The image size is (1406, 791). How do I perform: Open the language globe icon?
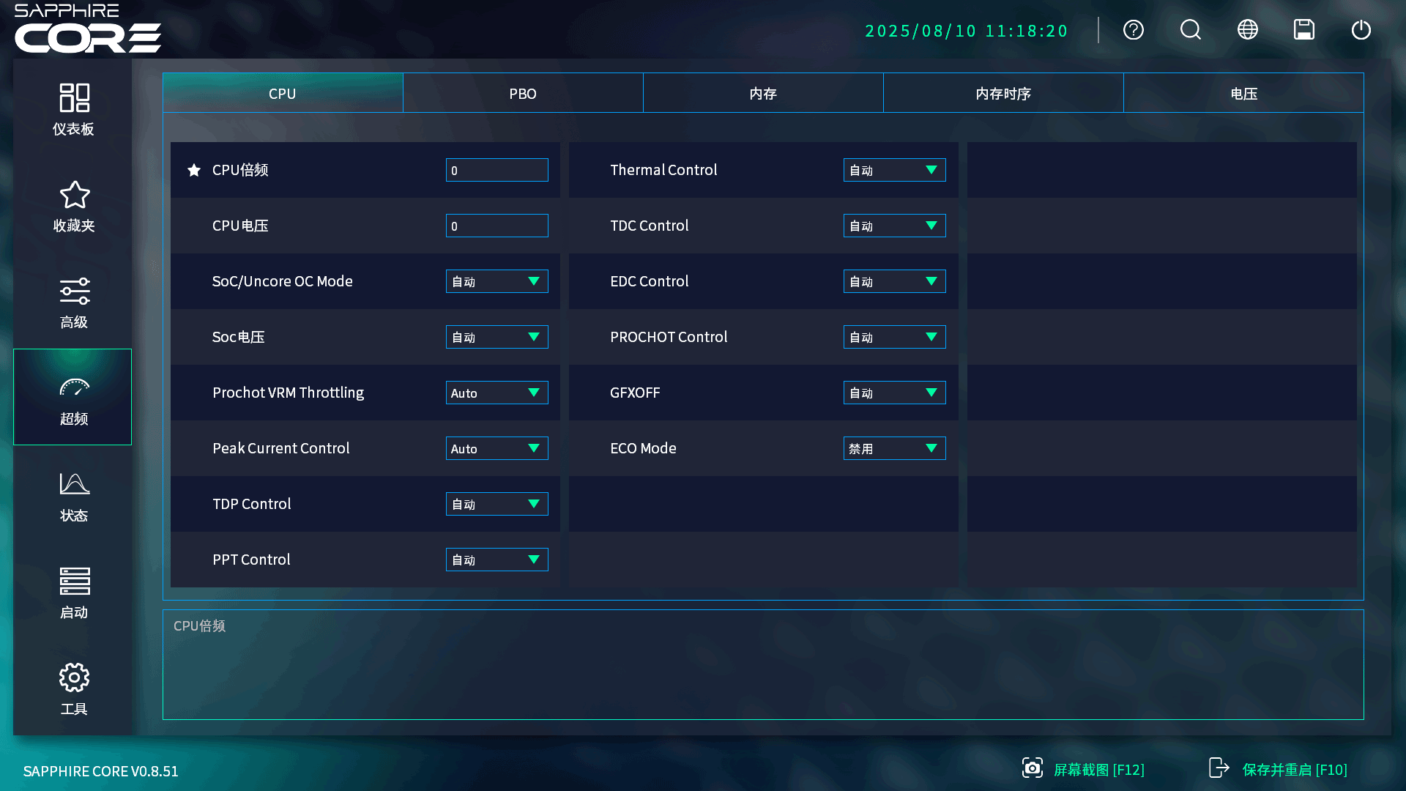1248,30
